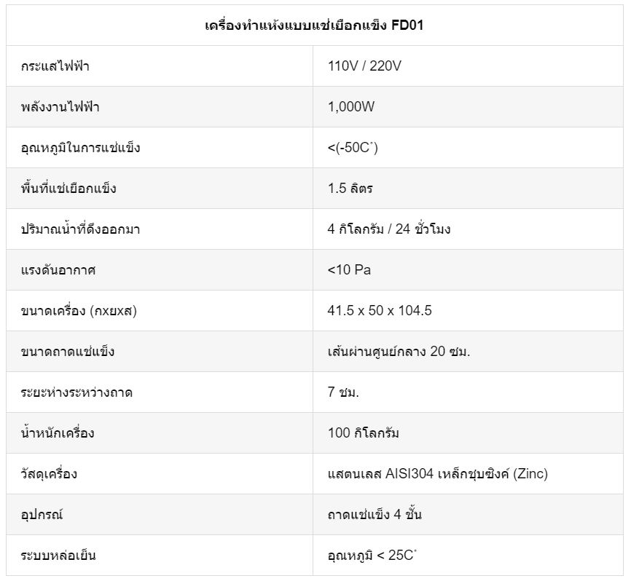Click the 41.5 x 50 x 104.5 dimensions
The width and height of the screenshot is (631, 581).
click(x=380, y=310)
